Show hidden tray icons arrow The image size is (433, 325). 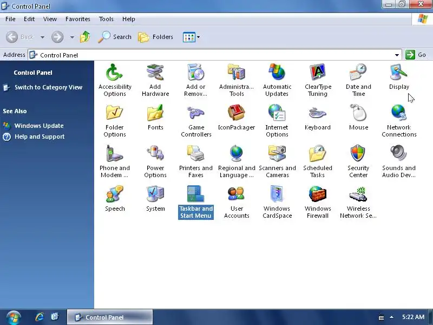coord(391,317)
